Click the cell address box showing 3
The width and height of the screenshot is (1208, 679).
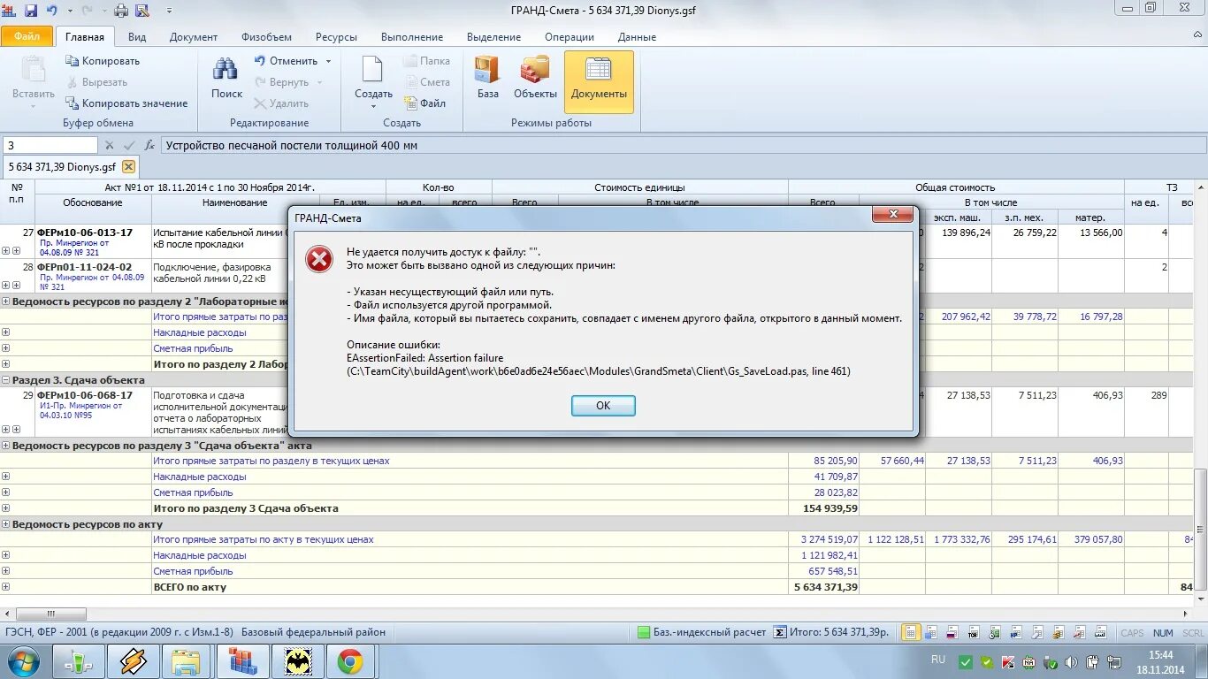[50, 145]
